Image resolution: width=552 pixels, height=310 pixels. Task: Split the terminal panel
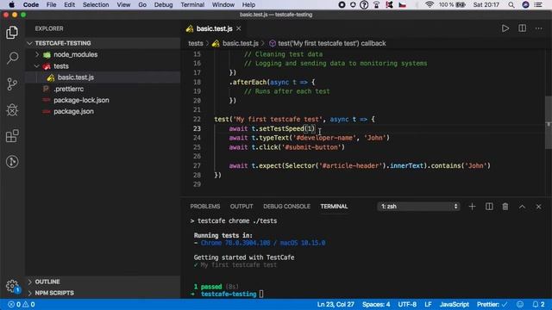489,207
